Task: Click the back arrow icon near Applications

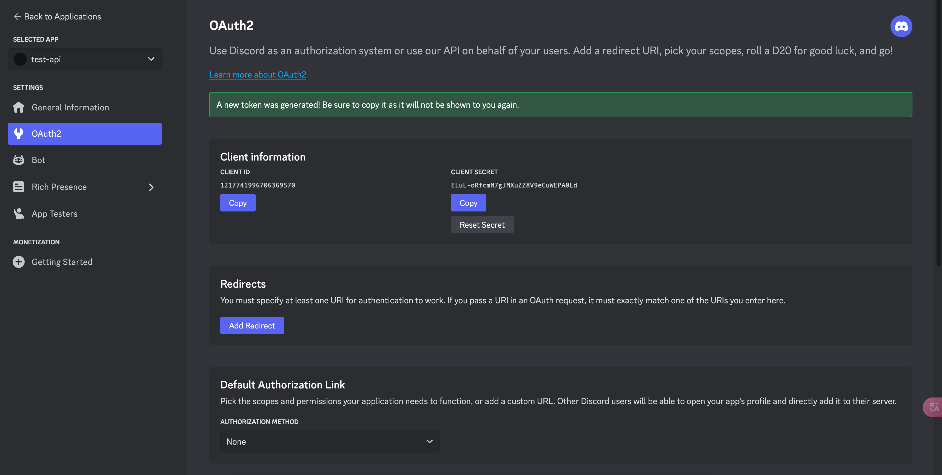Action: click(17, 16)
